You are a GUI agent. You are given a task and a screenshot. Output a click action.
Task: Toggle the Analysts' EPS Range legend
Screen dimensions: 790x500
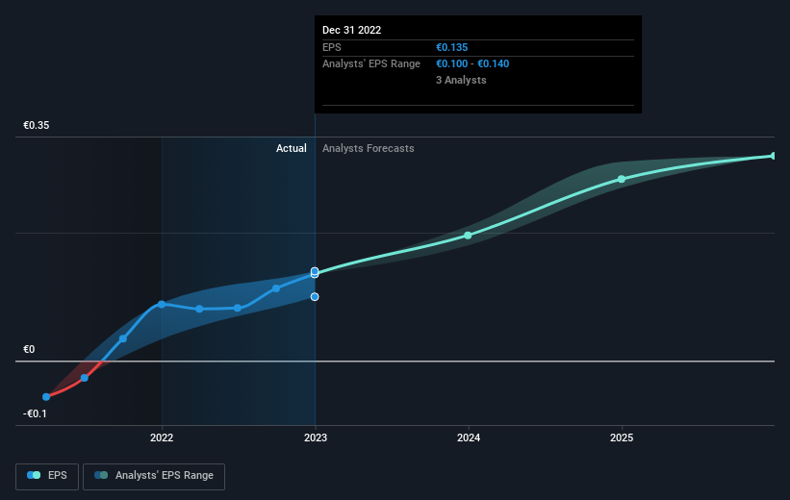coord(154,476)
